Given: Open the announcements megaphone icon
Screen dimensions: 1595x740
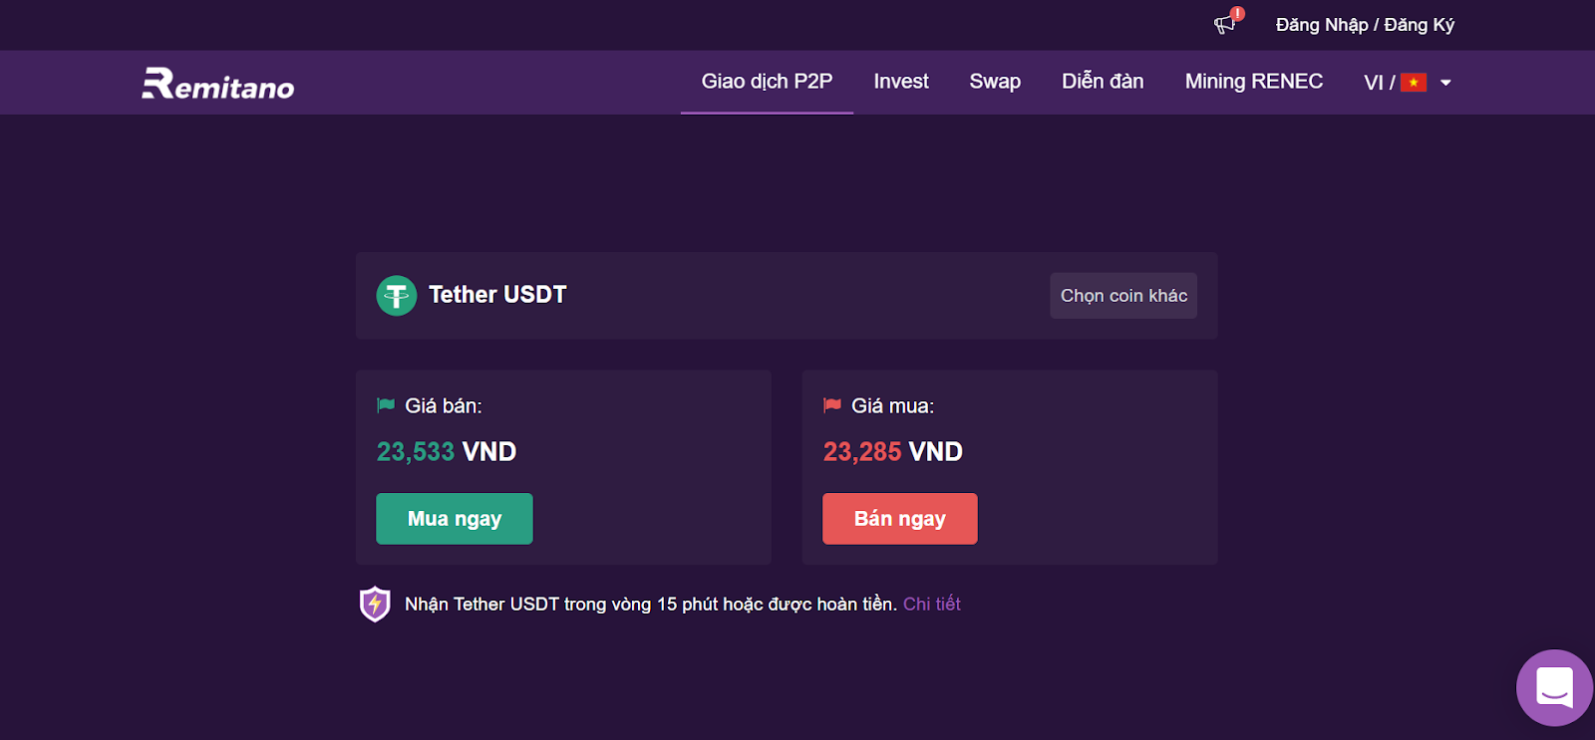Looking at the screenshot, I should click(1225, 24).
